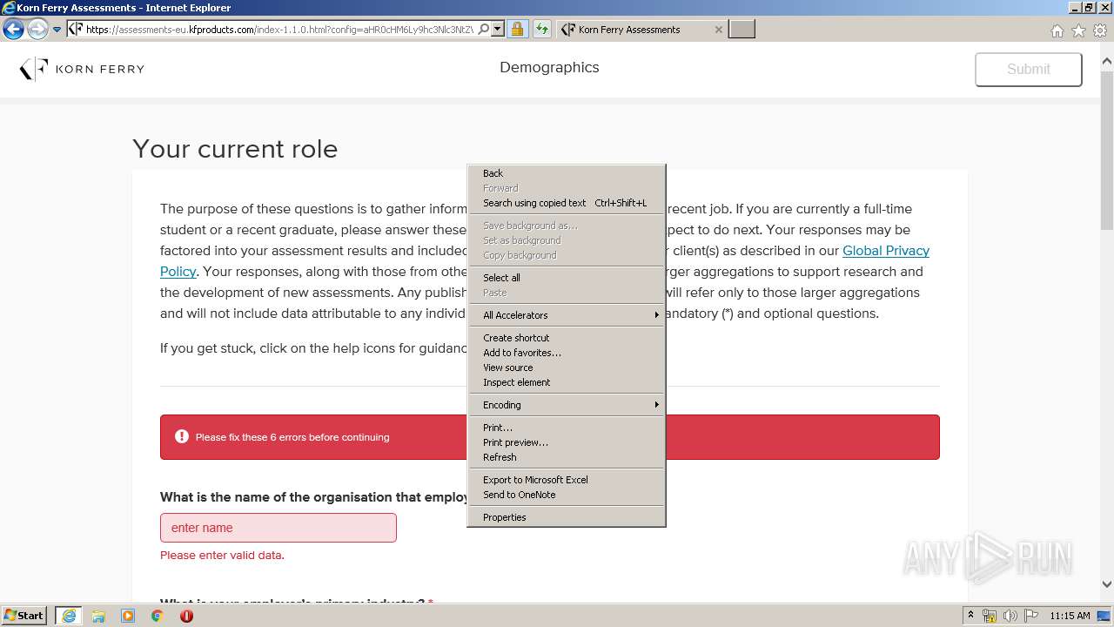
Task: Open Favorites star icon
Action: tap(1078, 30)
